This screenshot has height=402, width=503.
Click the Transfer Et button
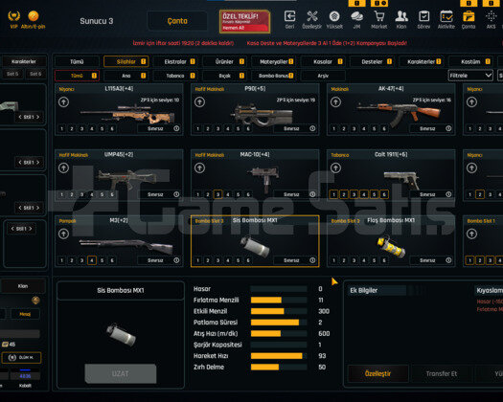click(x=442, y=373)
